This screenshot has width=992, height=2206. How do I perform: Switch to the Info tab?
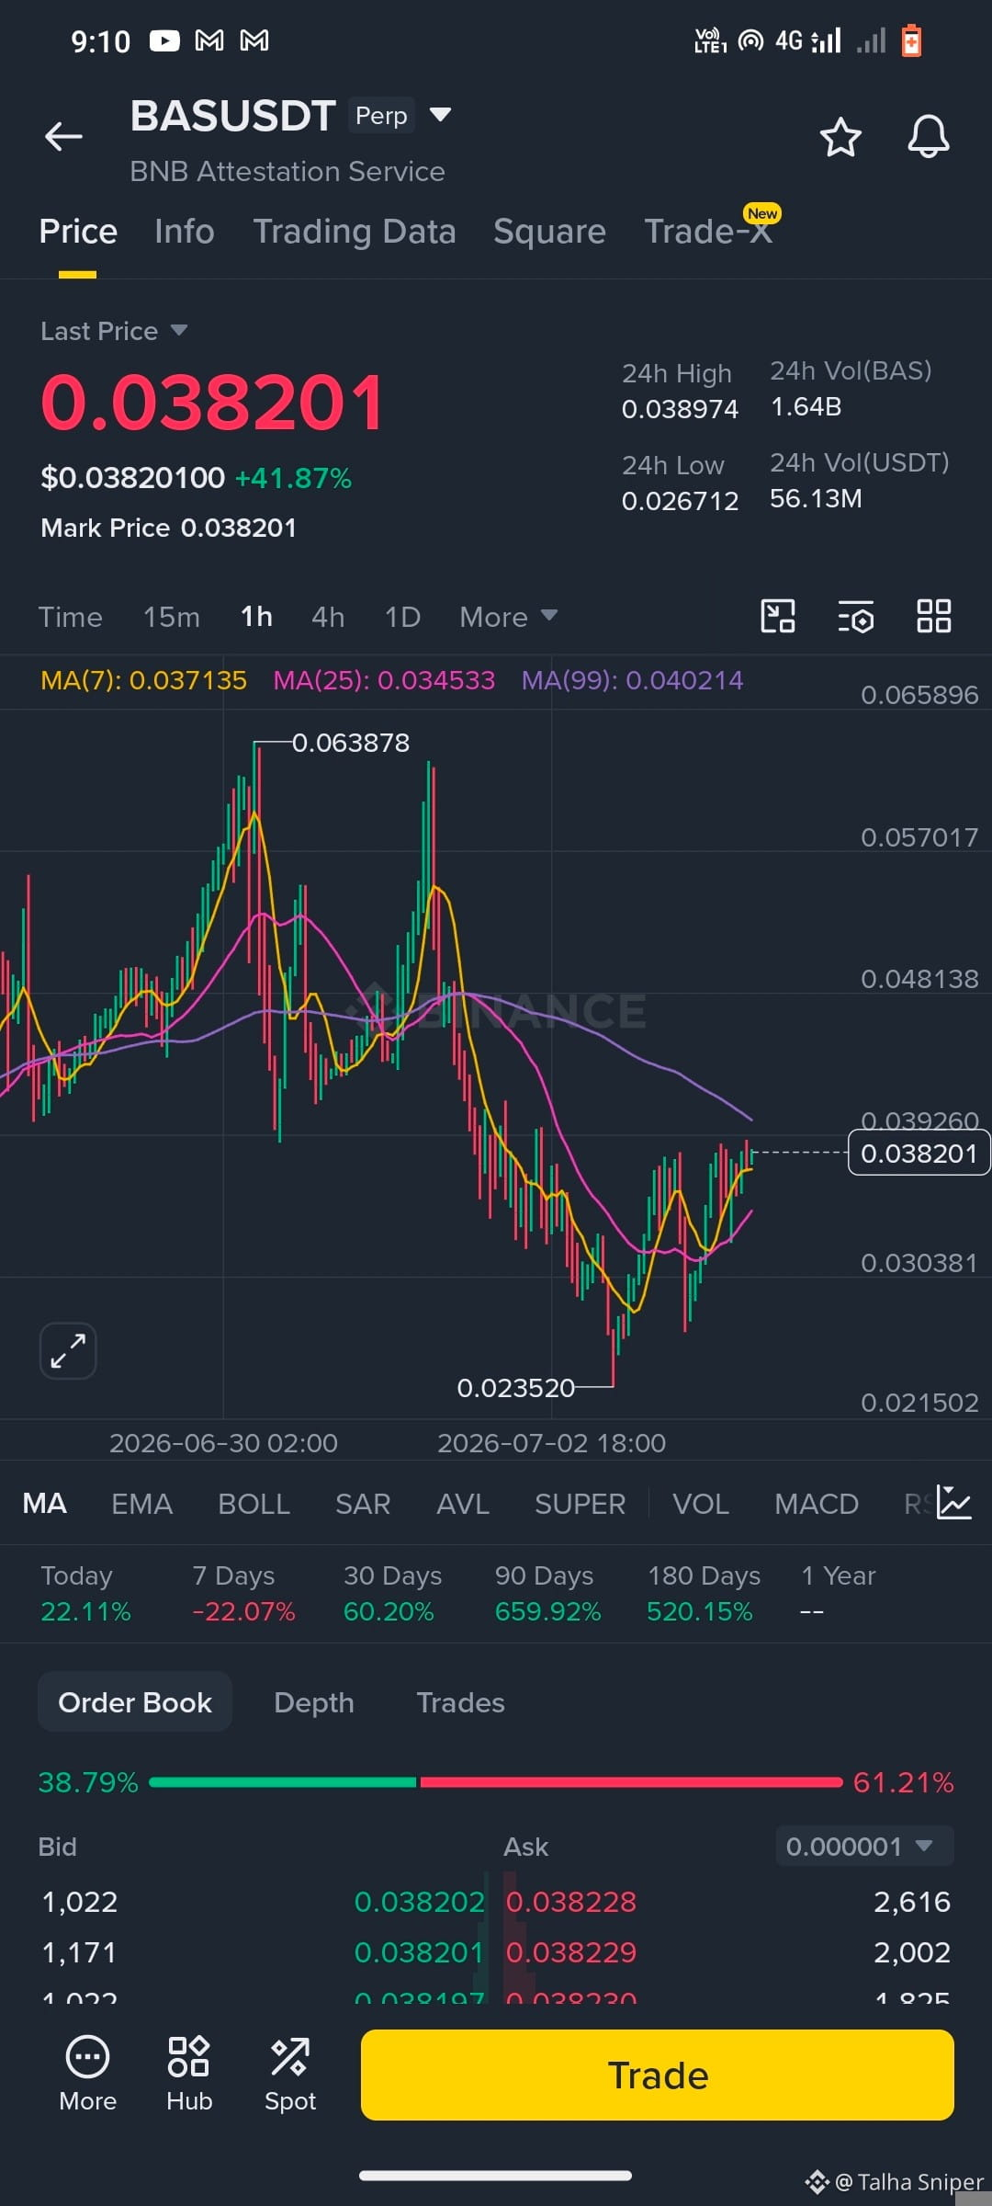coord(185,232)
